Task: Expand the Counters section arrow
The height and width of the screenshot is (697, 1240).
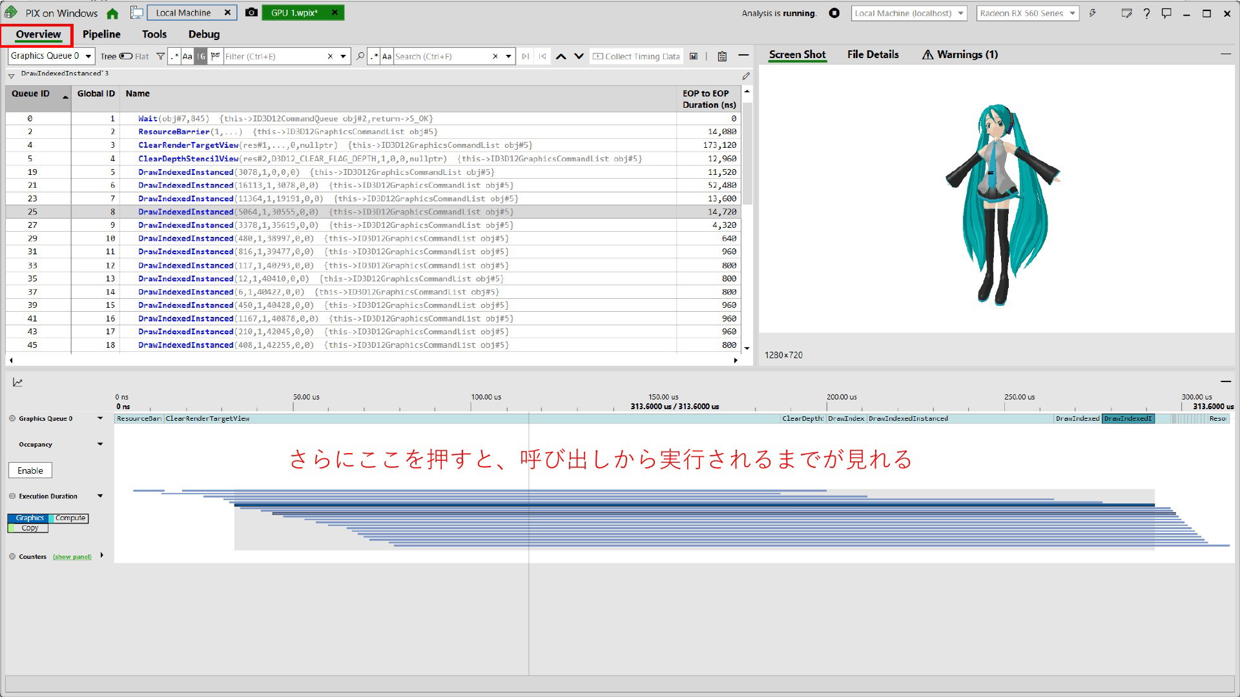Action: (x=101, y=556)
